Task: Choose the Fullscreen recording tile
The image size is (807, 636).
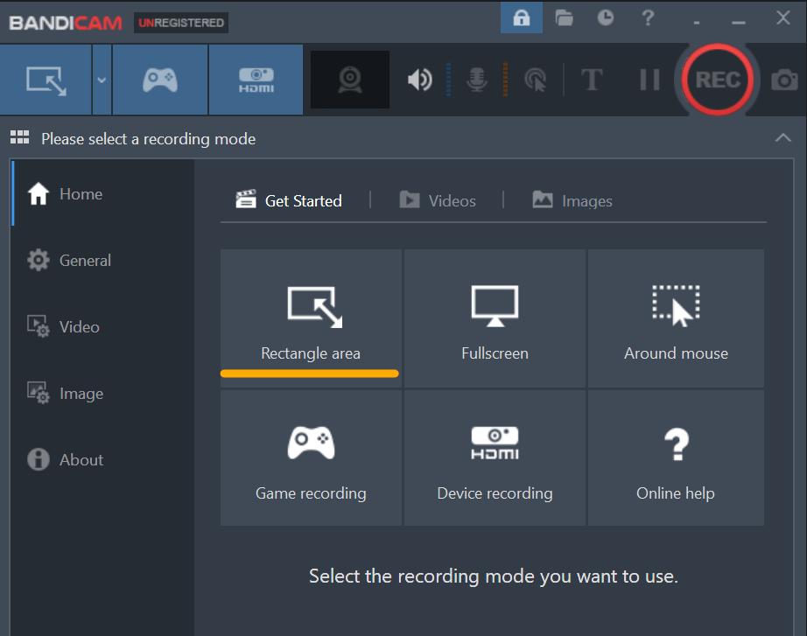Action: click(x=495, y=318)
